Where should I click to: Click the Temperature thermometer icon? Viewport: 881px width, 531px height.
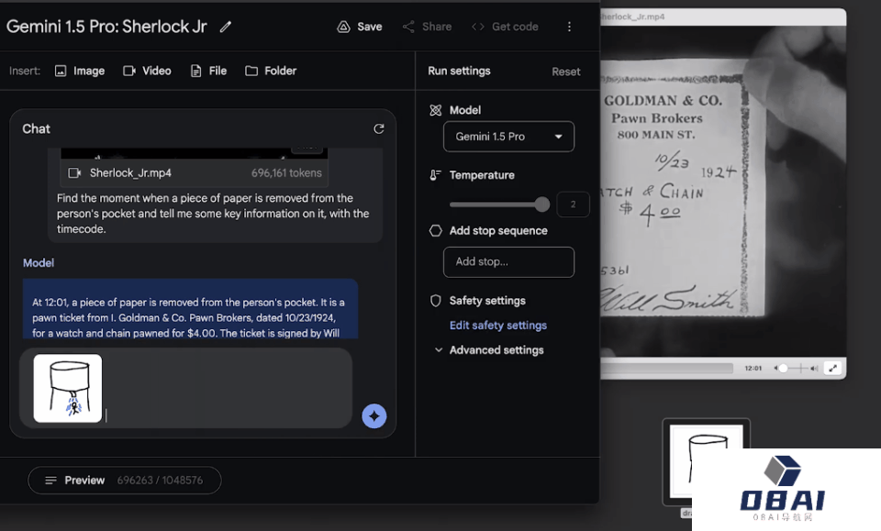pyautogui.click(x=435, y=175)
